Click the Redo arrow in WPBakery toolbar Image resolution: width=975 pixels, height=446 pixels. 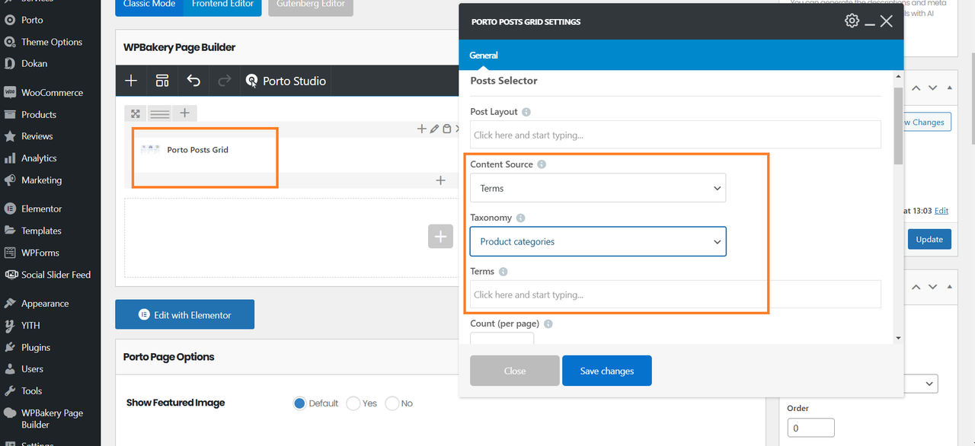tap(224, 81)
